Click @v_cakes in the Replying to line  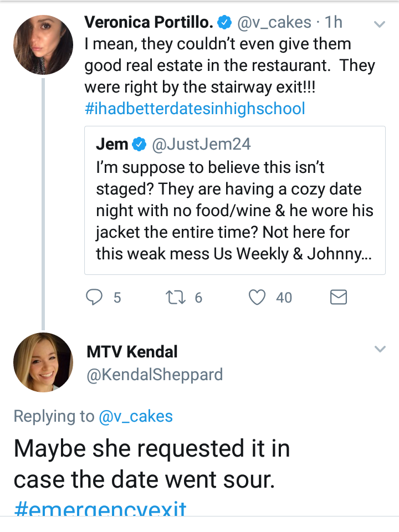(136, 416)
